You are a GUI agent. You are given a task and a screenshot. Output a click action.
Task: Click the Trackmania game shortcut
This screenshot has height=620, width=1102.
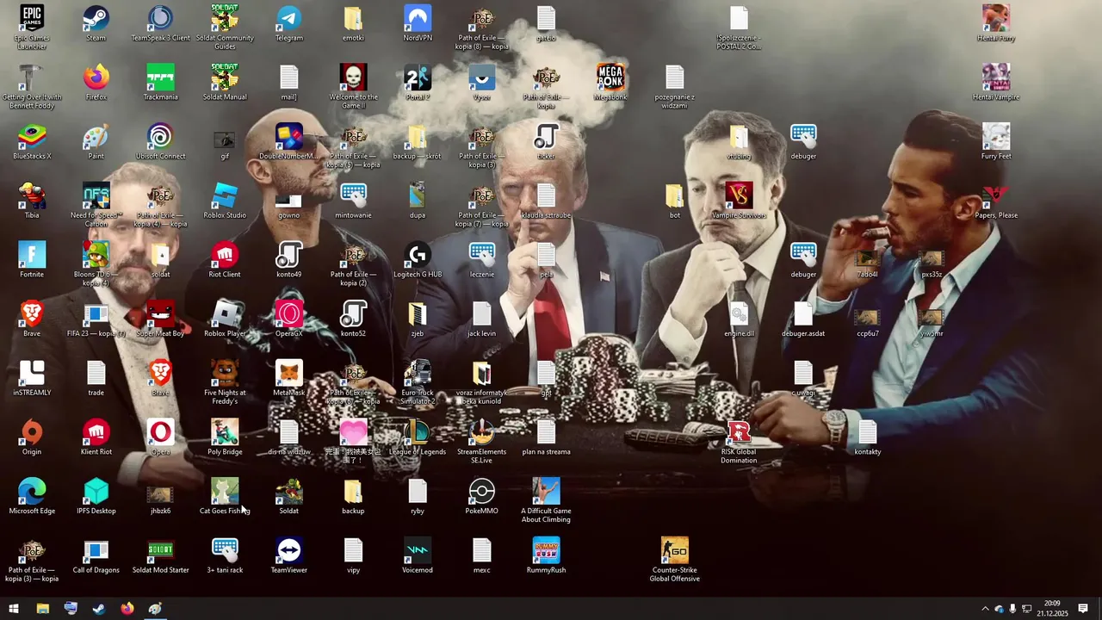coord(160,83)
